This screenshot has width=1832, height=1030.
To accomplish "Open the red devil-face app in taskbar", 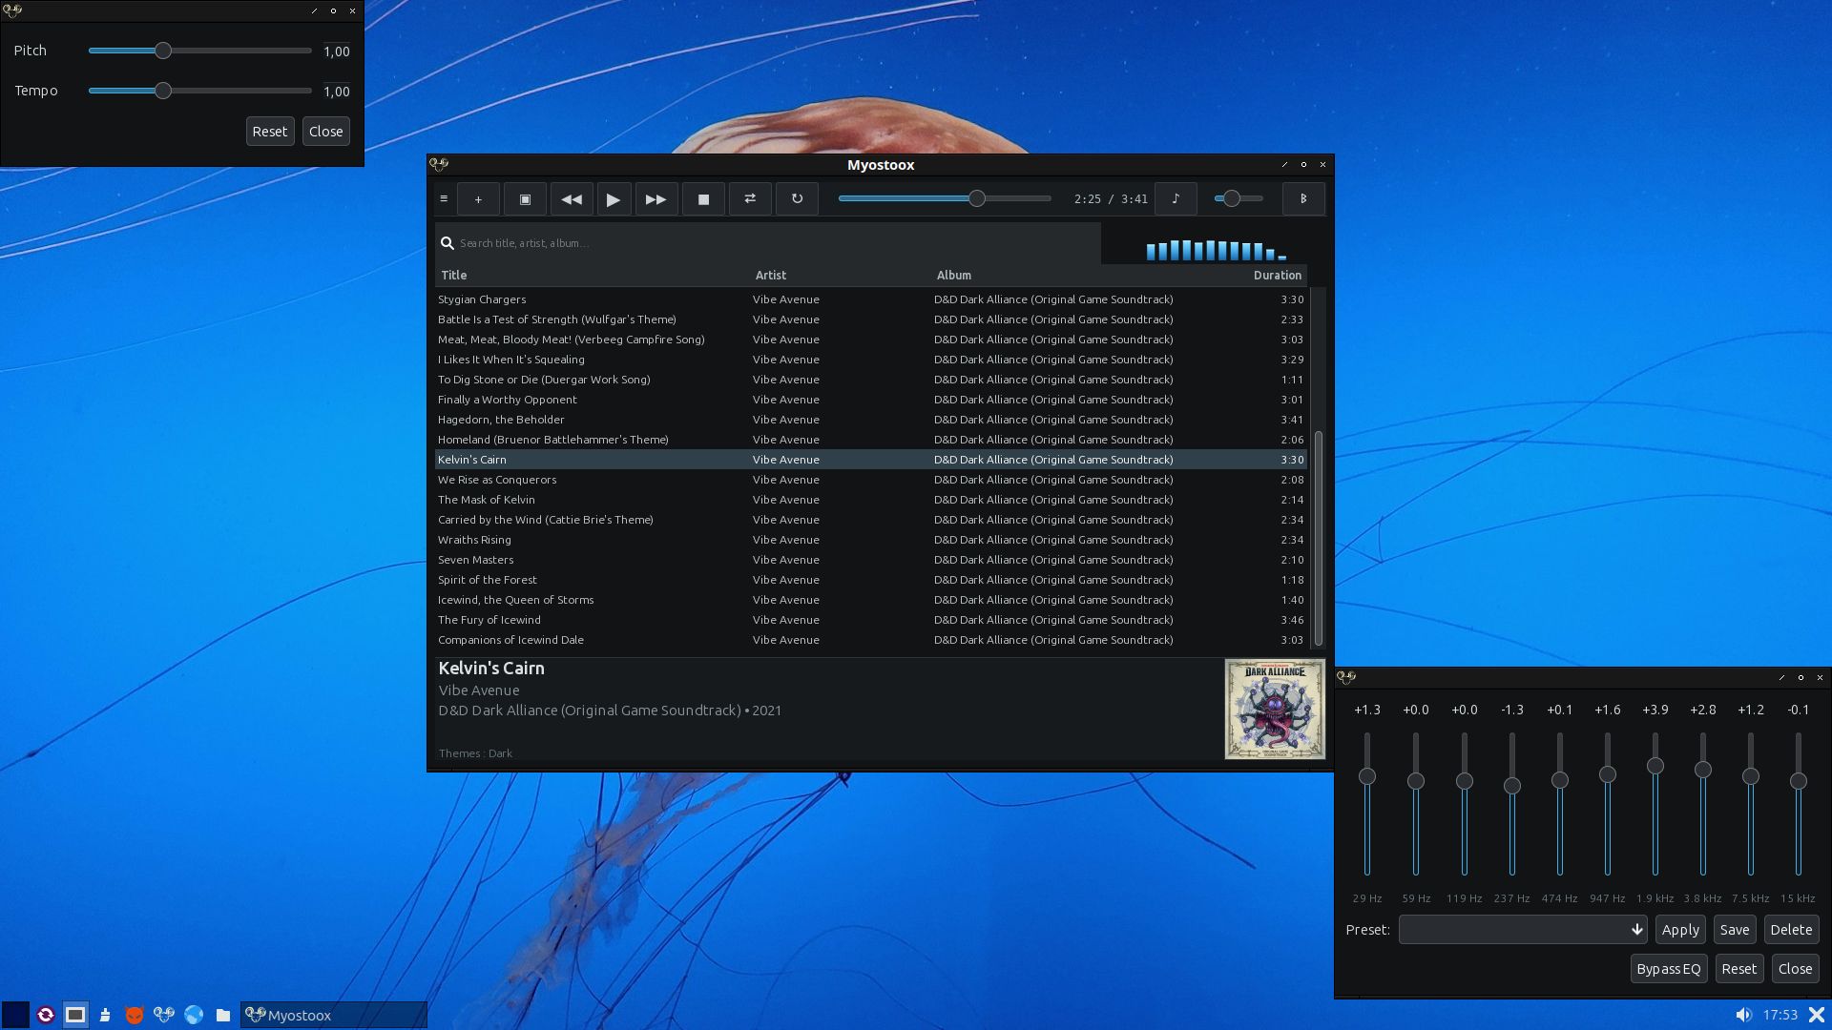I will point(135,1015).
